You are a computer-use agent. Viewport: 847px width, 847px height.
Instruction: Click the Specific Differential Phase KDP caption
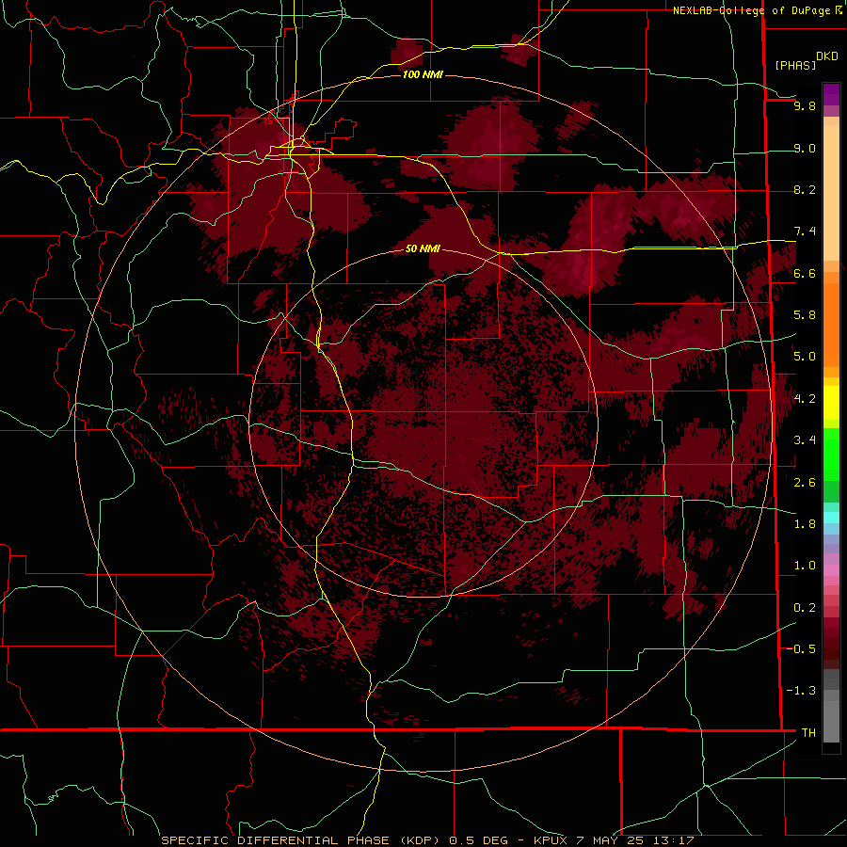(428, 840)
